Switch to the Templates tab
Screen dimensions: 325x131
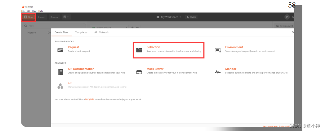pyautogui.click(x=81, y=32)
